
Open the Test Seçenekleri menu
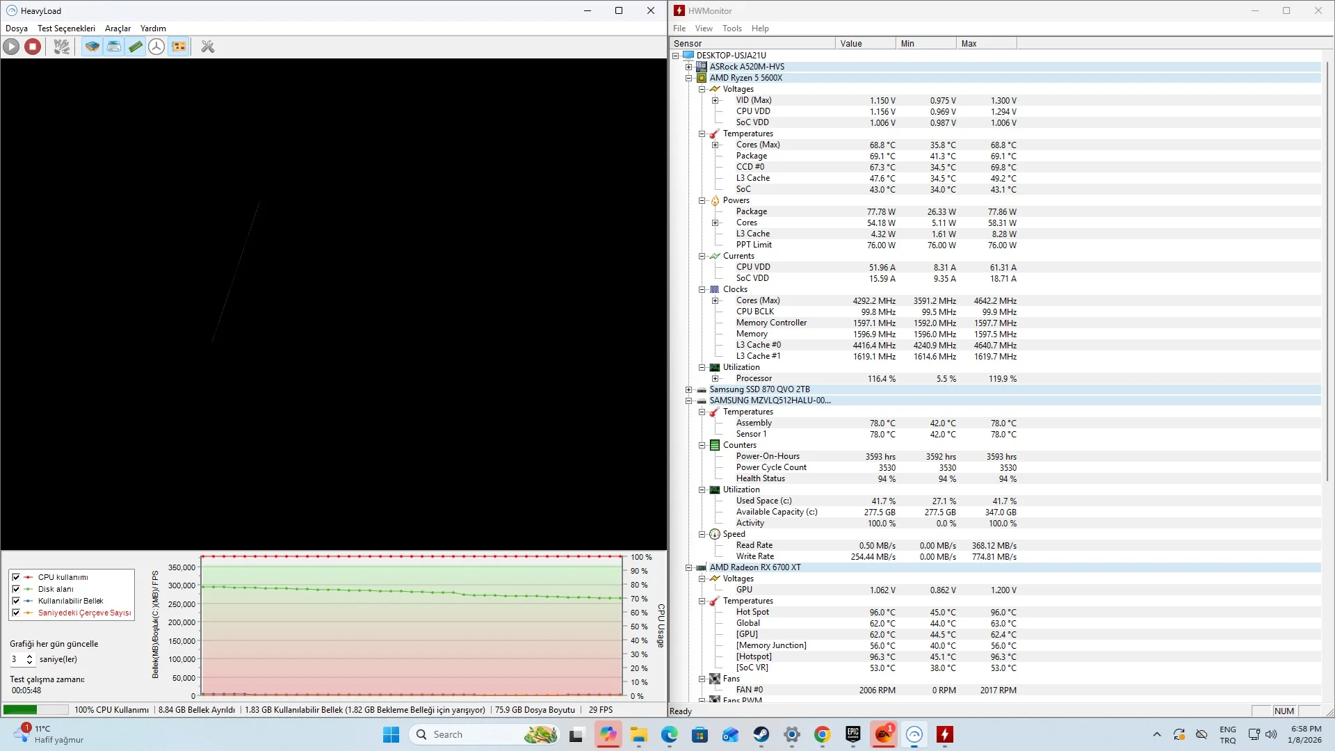coord(66,29)
